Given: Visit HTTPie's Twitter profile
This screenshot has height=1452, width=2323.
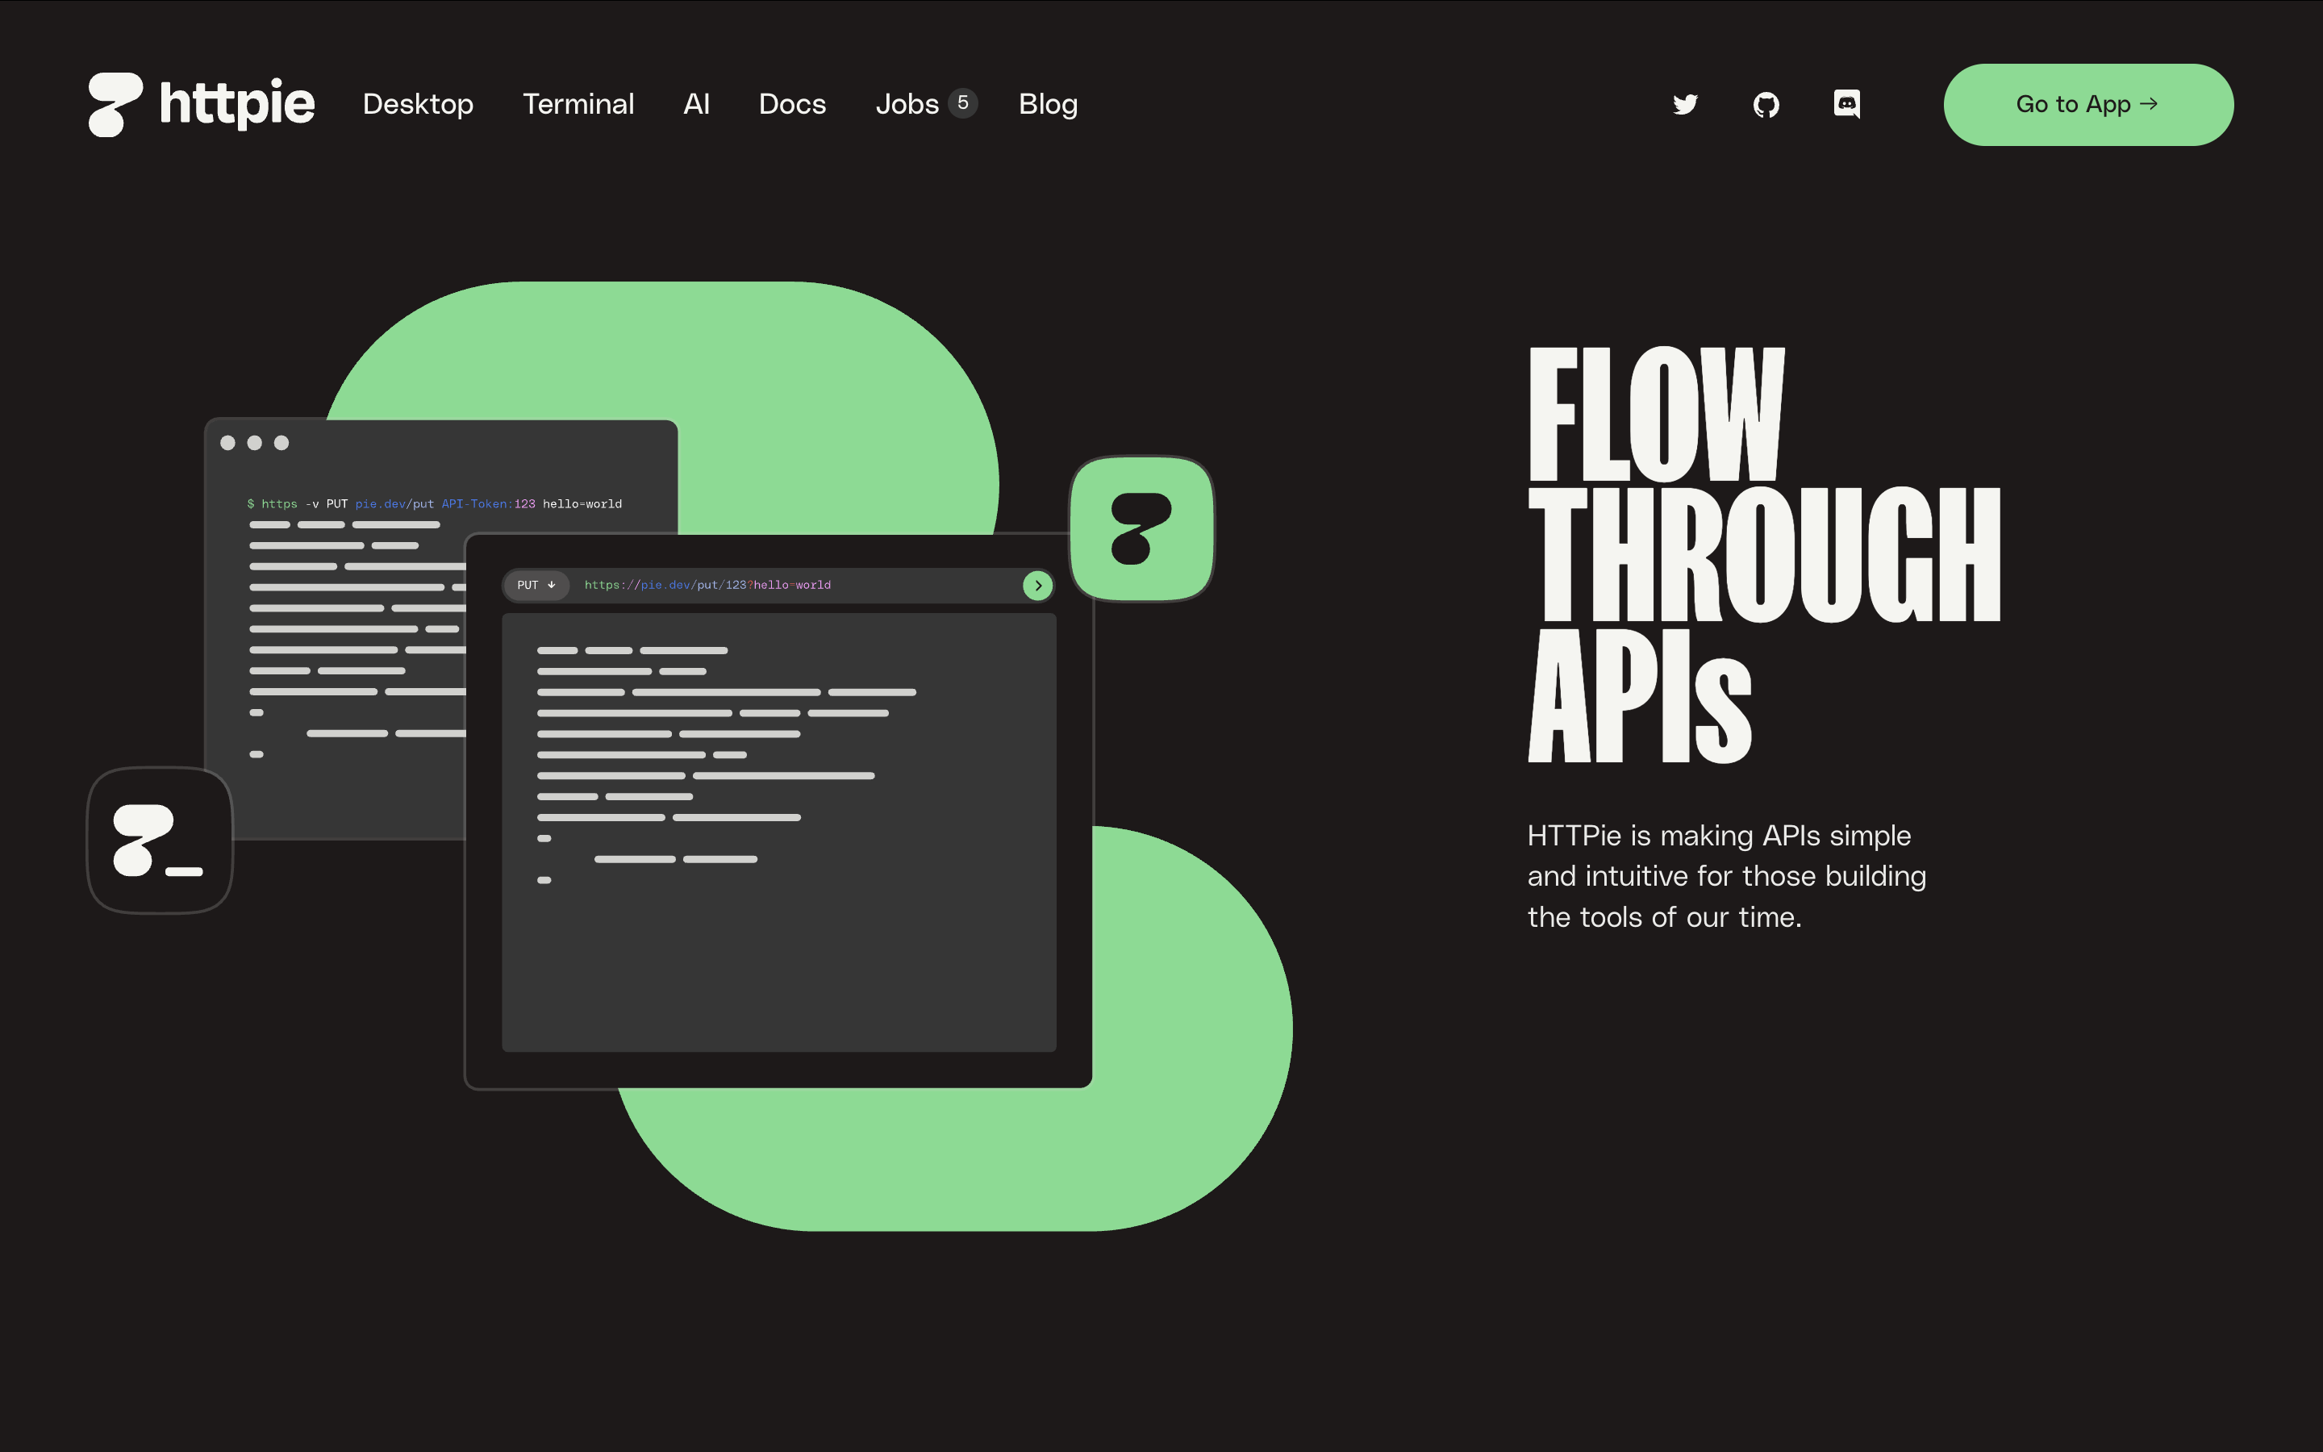Looking at the screenshot, I should coord(1686,104).
